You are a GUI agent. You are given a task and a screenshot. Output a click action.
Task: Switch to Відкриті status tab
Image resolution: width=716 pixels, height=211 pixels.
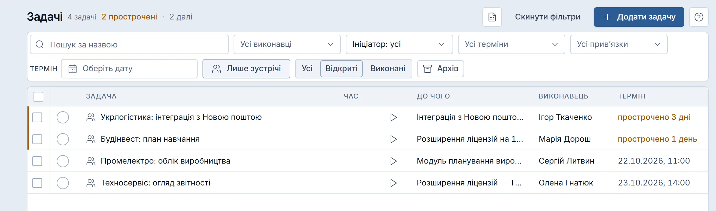point(342,69)
